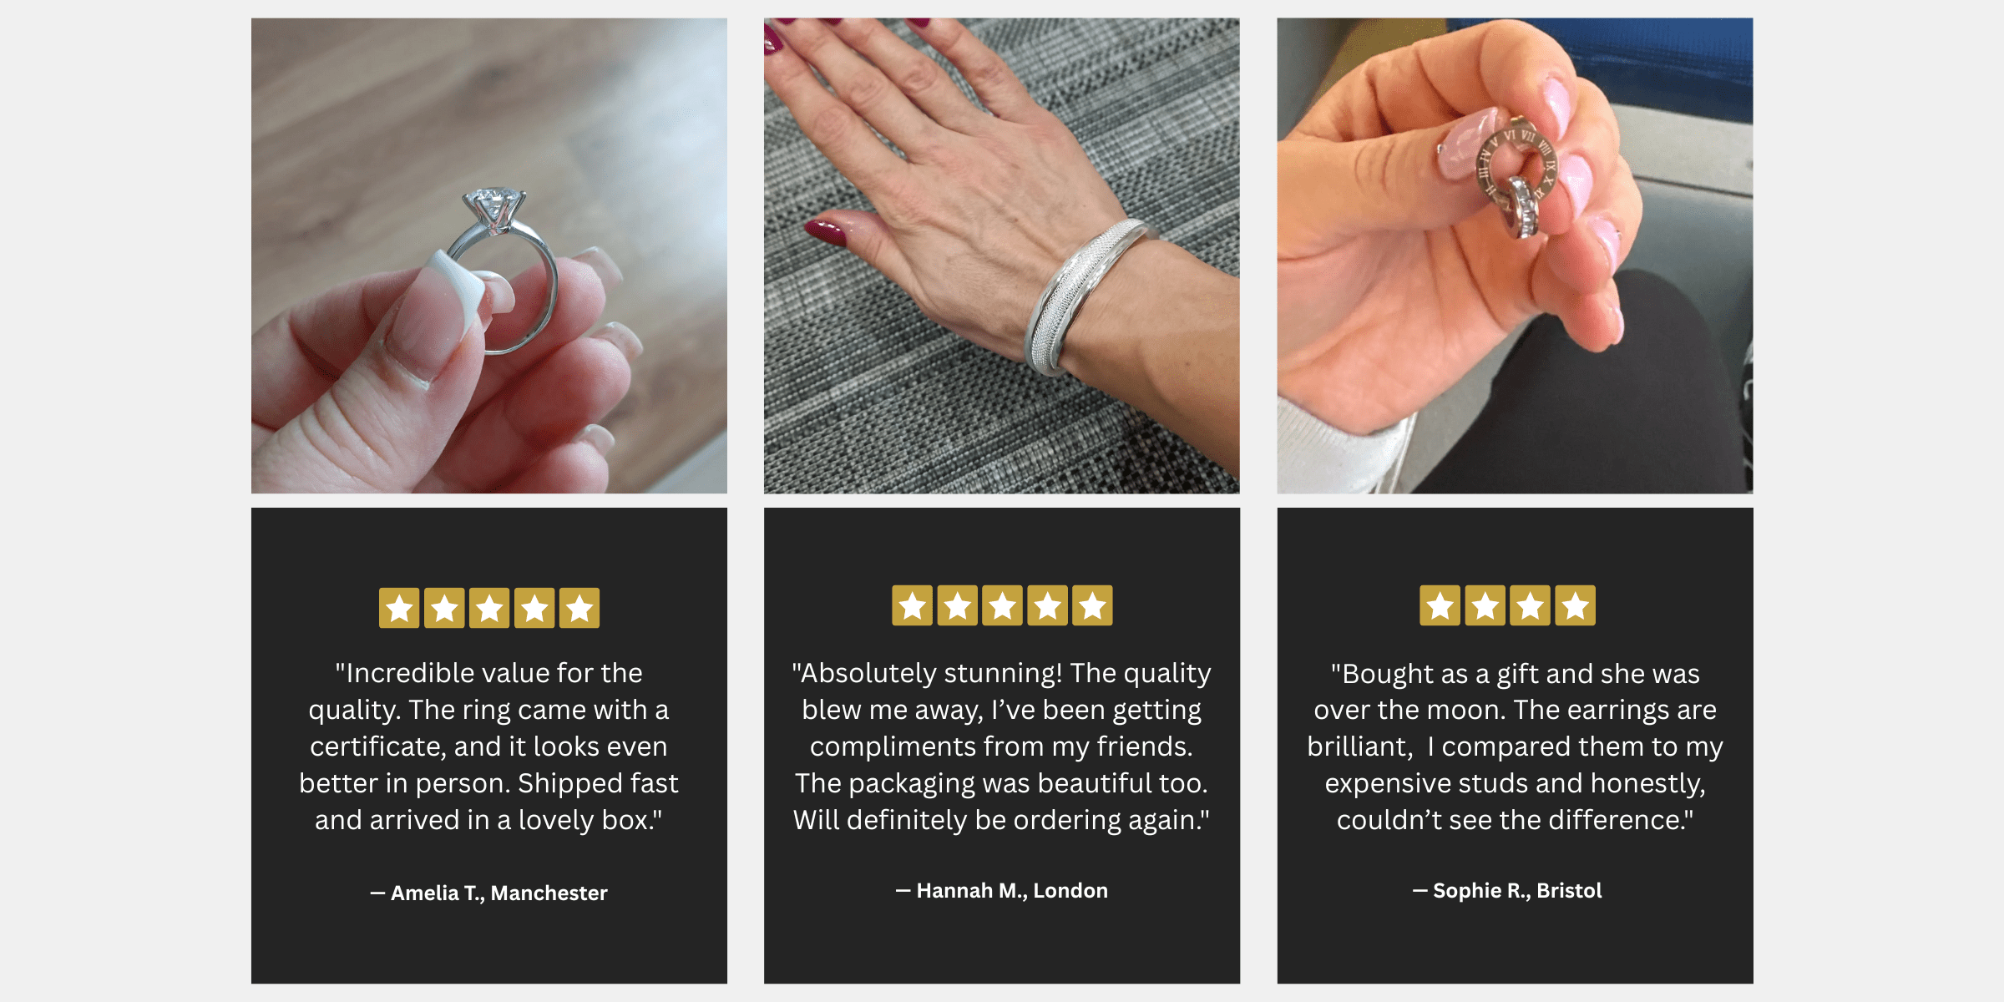Click the second star in Amelia's rating
Image resolution: width=2004 pixels, height=1002 pixels.
click(x=444, y=608)
